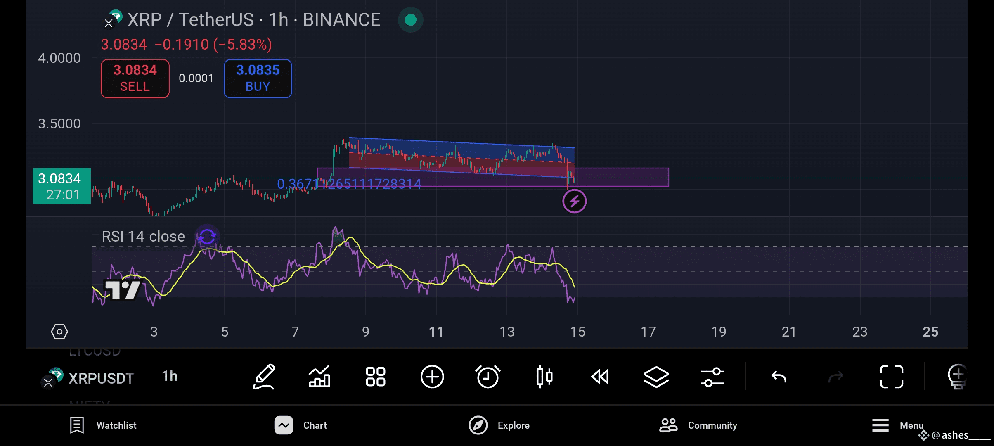Select the RSI 14 close legend

(143, 237)
